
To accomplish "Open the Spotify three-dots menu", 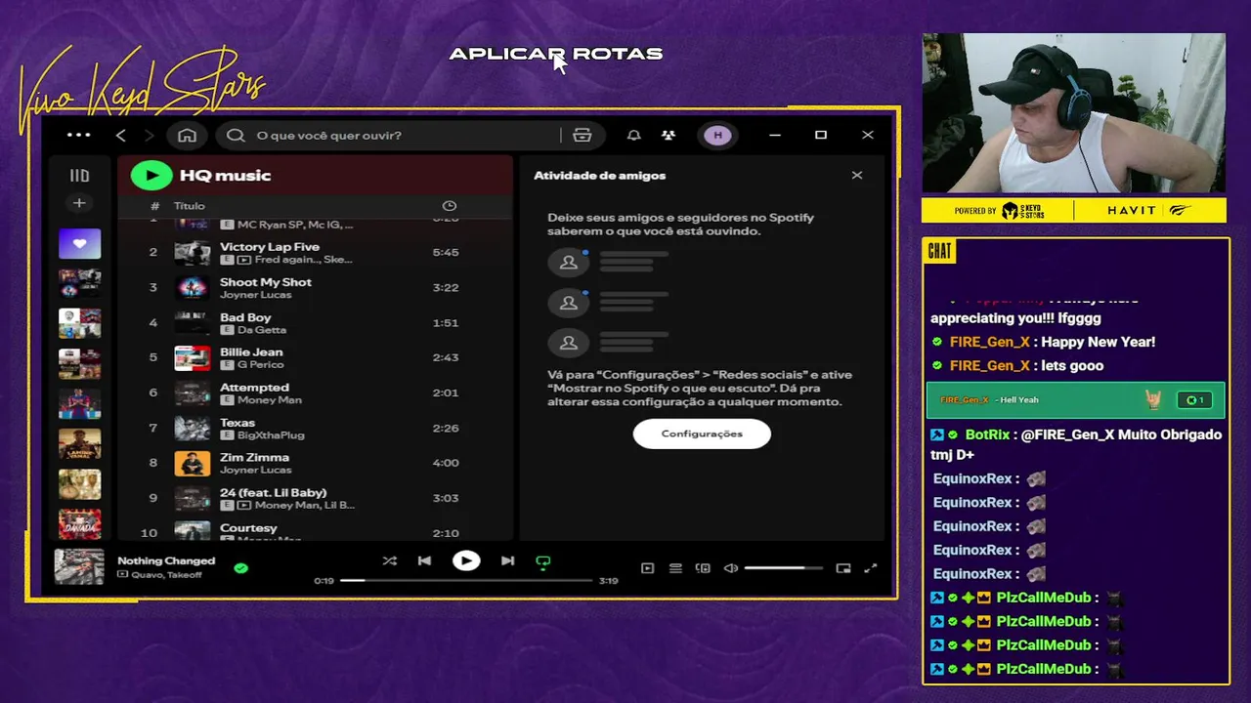I will tap(79, 135).
